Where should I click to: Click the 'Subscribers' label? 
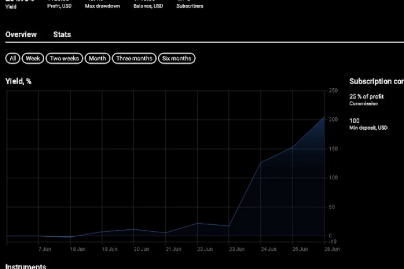(190, 6)
